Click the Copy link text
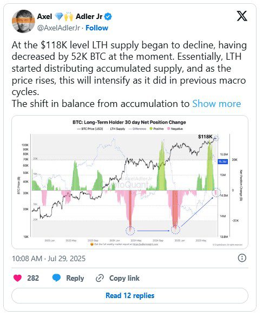Screen dimensions: 263x316 point(124,278)
